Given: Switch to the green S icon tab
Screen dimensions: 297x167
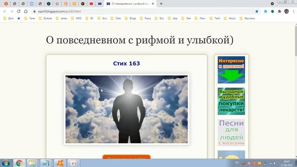Looking at the screenshot, I should pyautogui.click(x=49, y=4).
